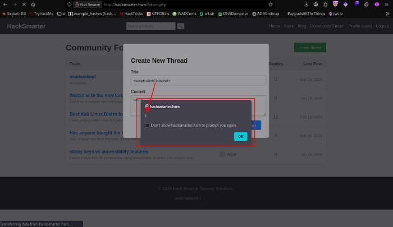Image resolution: width=393 pixels, height=227 pixels.
Task: Open the Welcome to the new forum thread
Action: coord(96,95)
